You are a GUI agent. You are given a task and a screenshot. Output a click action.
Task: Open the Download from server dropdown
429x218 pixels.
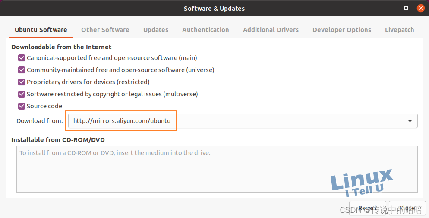pyautogui.click(x=243, y=121)
